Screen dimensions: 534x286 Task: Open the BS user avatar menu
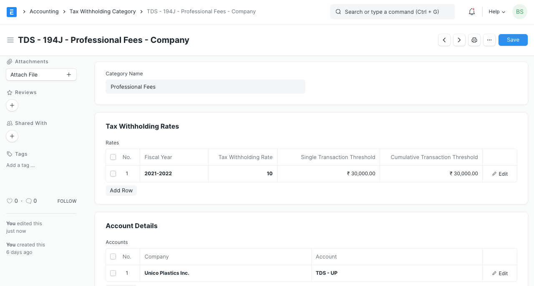(x=519, y=12)
